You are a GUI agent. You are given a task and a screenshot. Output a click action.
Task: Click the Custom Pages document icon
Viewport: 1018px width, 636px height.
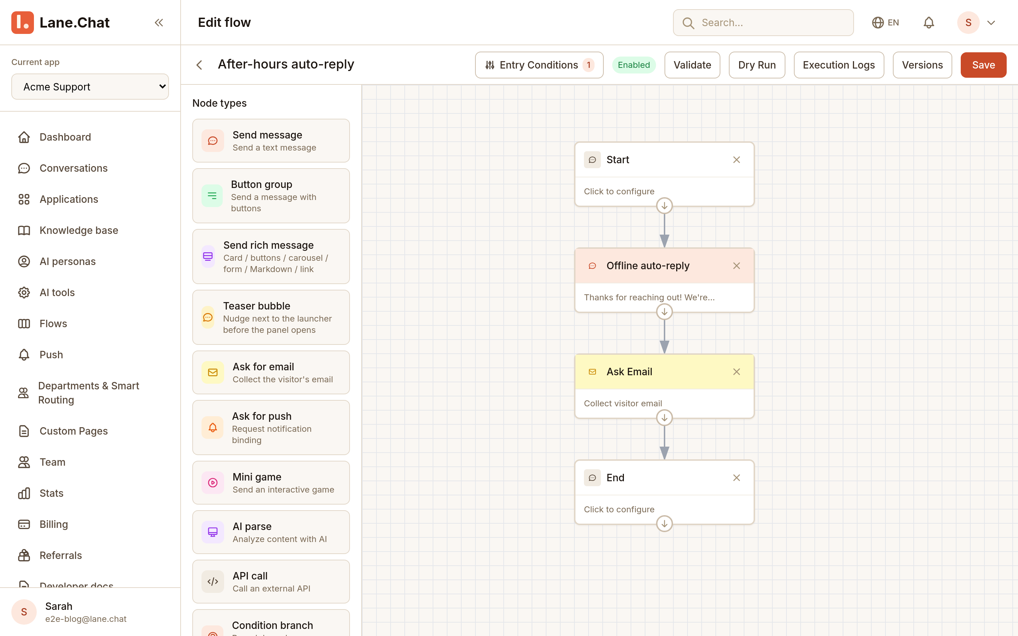point(24,431)
